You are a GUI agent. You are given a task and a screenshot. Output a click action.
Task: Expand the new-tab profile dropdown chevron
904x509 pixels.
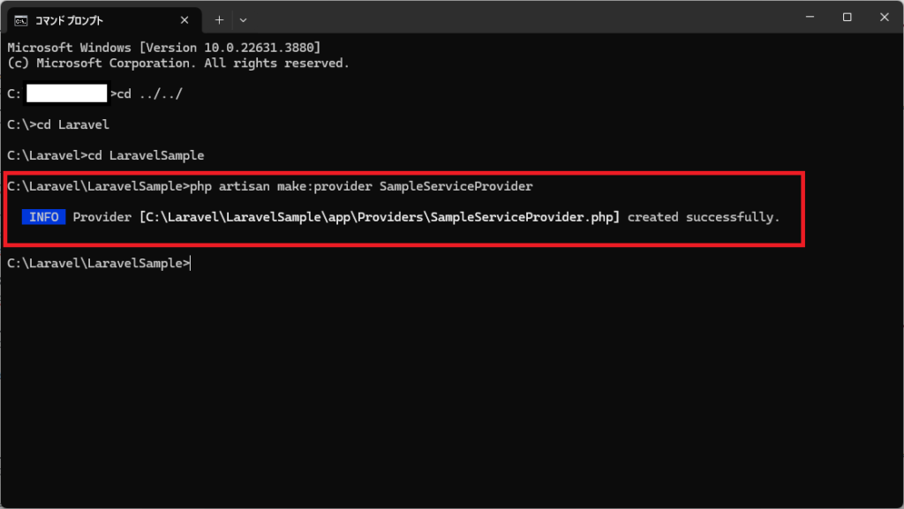(x=244, y=20)
